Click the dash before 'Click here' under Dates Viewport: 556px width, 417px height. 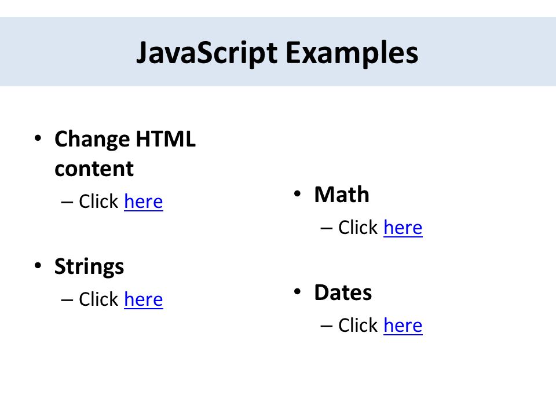point(326,326)
